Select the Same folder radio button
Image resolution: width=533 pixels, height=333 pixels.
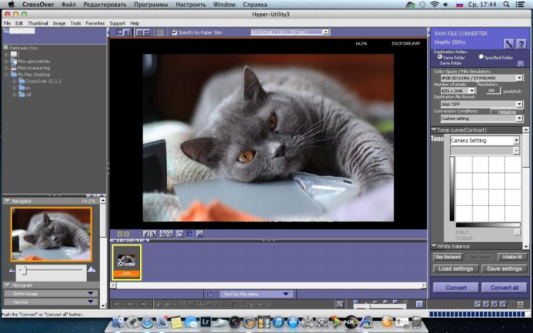coord(440,57)
